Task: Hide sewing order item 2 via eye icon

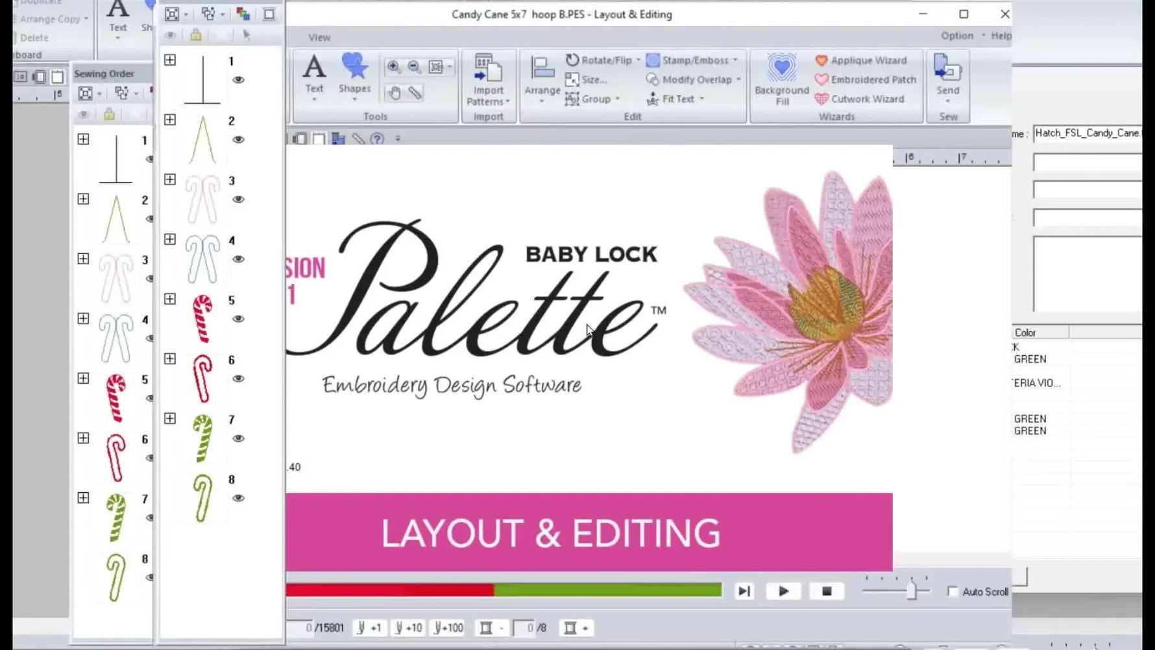Action: [238, 140]
